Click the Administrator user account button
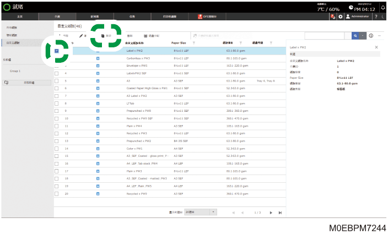This screenshot has height=234, width=388. [x=358, y=17]
